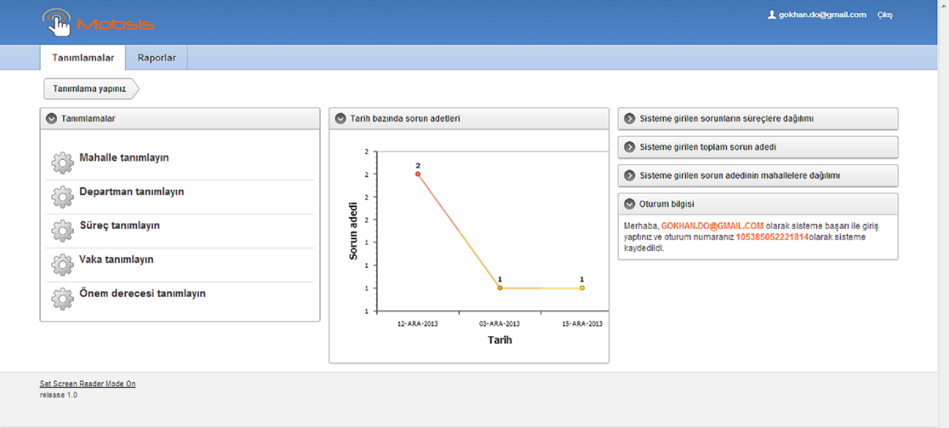Collapse the Oturum bilgisi panel
The height and width of the screenshot is (428, 949).
coord(630,204)
